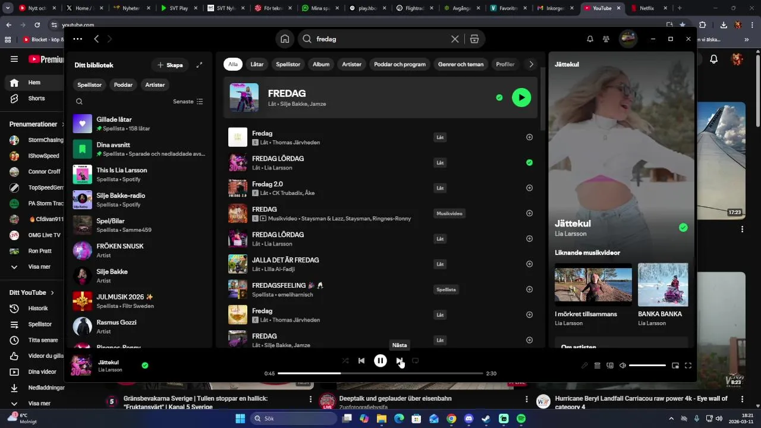Open options for 'Gränsbevakarna Sverige' YouTube video
The width and height of the screenshot is (761, 428).
click(310, 399)
